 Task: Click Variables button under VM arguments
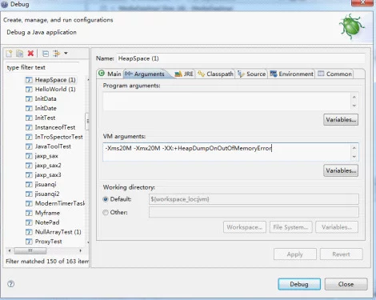coord(341,170)
